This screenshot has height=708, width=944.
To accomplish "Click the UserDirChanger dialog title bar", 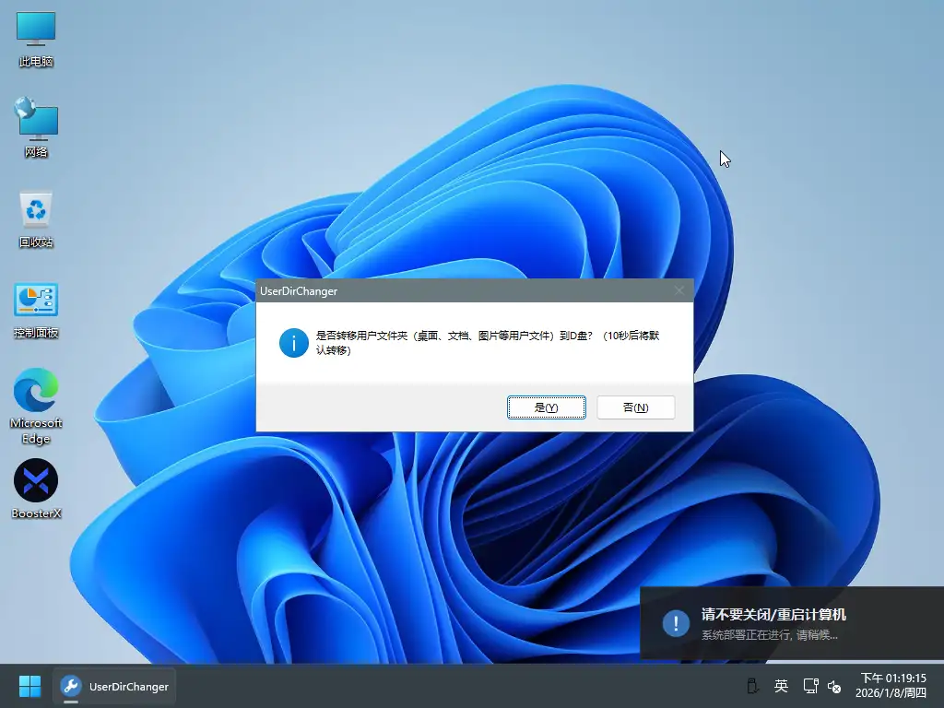I will [x=461, y=290].
